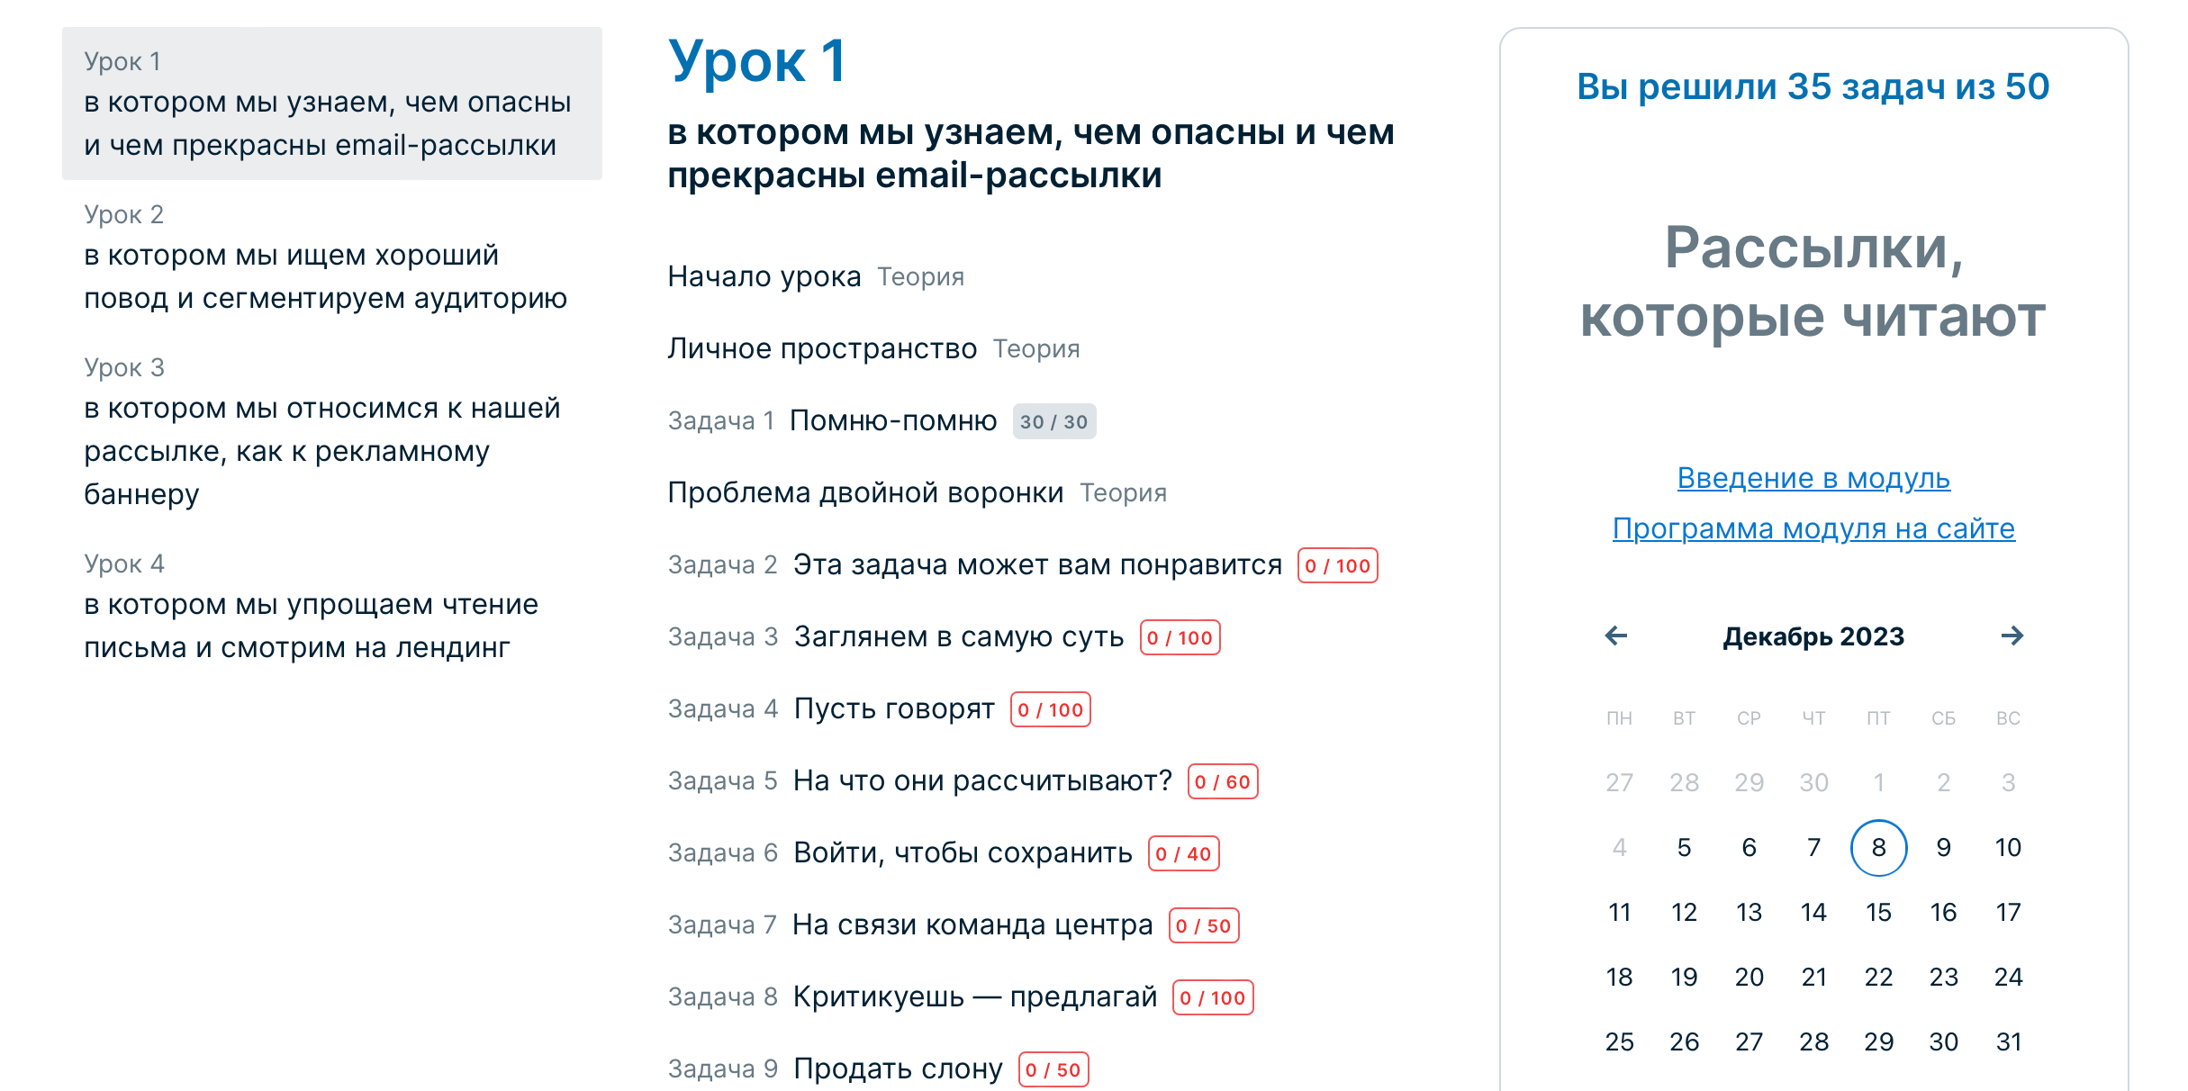Open the Начало урока theory page
The width and height of the screenshot is (2188, 1091).
(764, 276)
